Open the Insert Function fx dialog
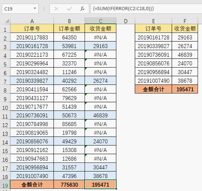The width and height of the screenshot is (202, 191). click(x=82, y=9)
